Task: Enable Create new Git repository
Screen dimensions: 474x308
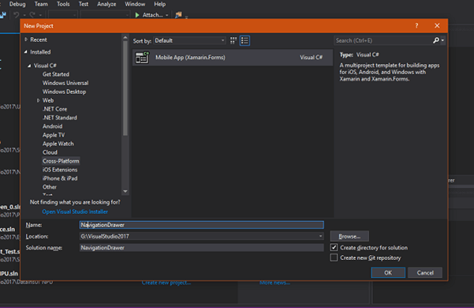Action: point(334,257)
